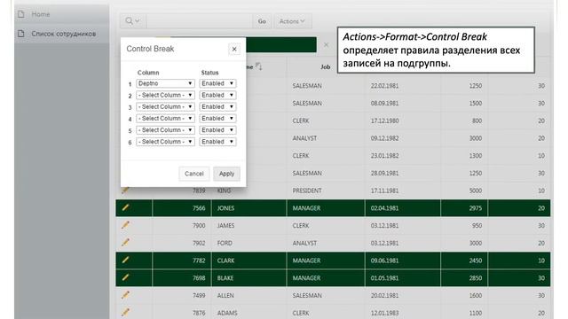Open Select Column dropdown in row 2
Screen dimensions: 568x319
tap(165, 95)
